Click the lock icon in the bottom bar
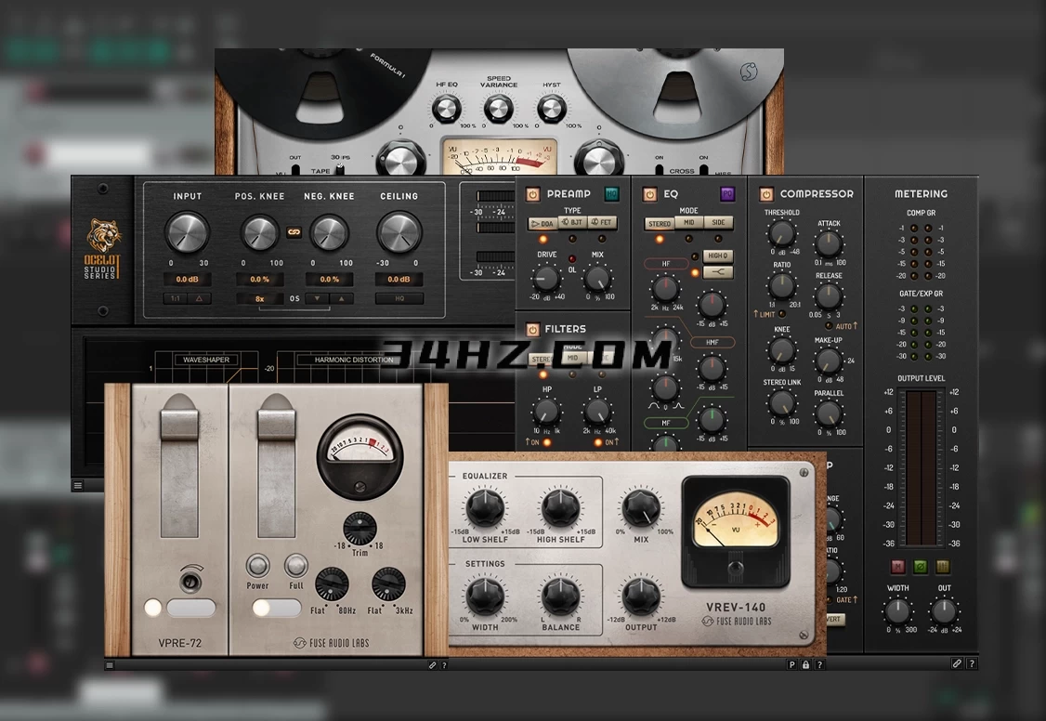Image resolution: width=1046 pixels, height=721 pixels. (805, 664)
